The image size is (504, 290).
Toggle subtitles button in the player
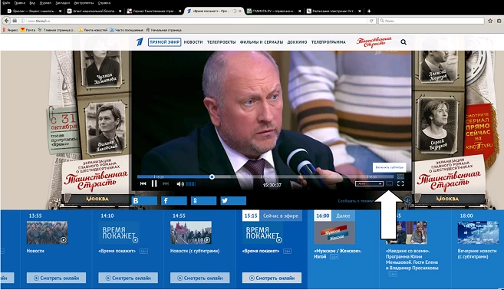tap(389, 183)
